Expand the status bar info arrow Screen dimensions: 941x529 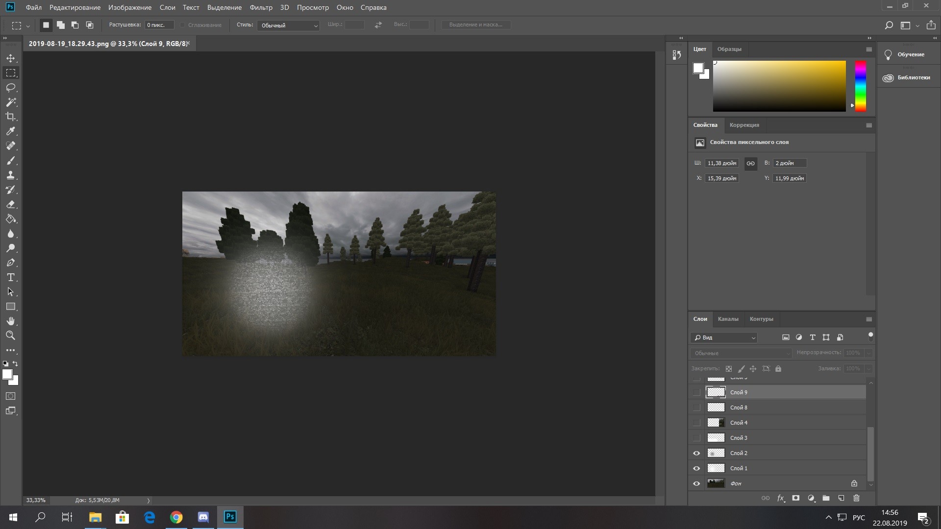point(149,501)
